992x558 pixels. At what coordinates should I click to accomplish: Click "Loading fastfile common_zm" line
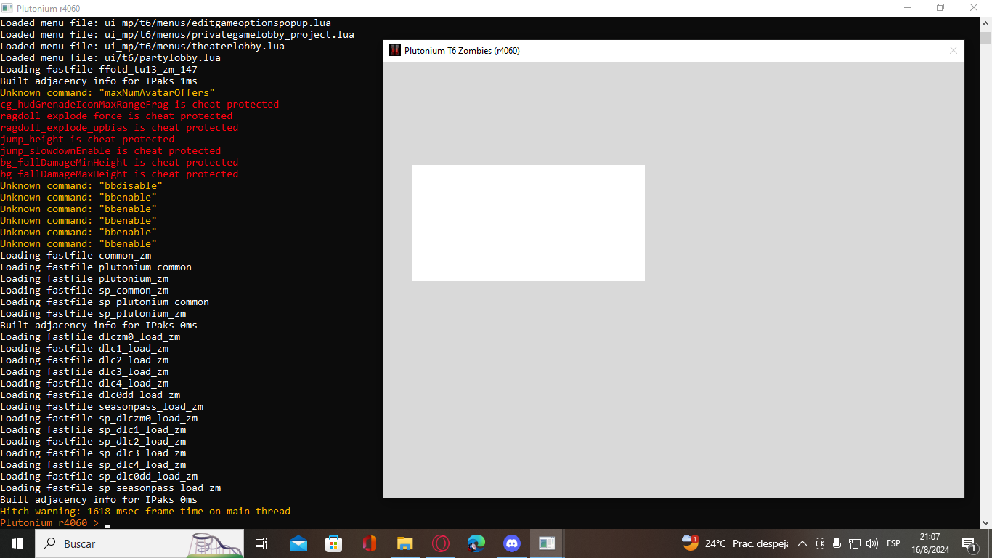coord(76,256)
